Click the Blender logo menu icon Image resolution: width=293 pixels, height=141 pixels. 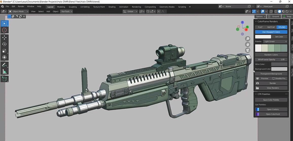click(3, 7)
